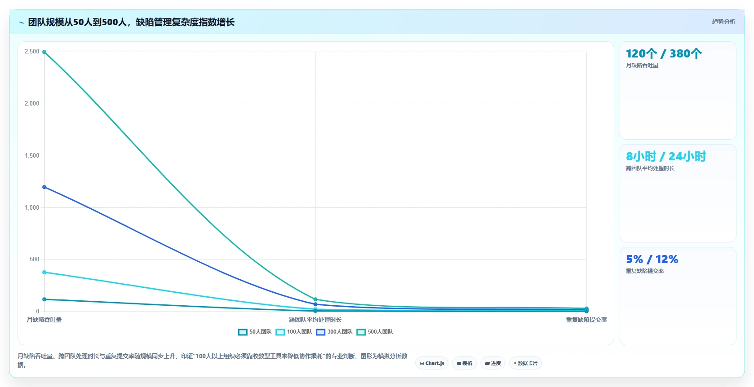
Task: Click the 月缺陷吞吐量 label in the first card
Action: click(642, 66)
